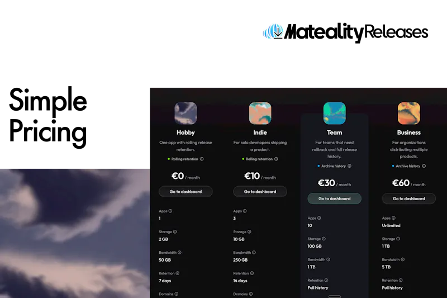Click the 250 GB bandwidth value

240,260
